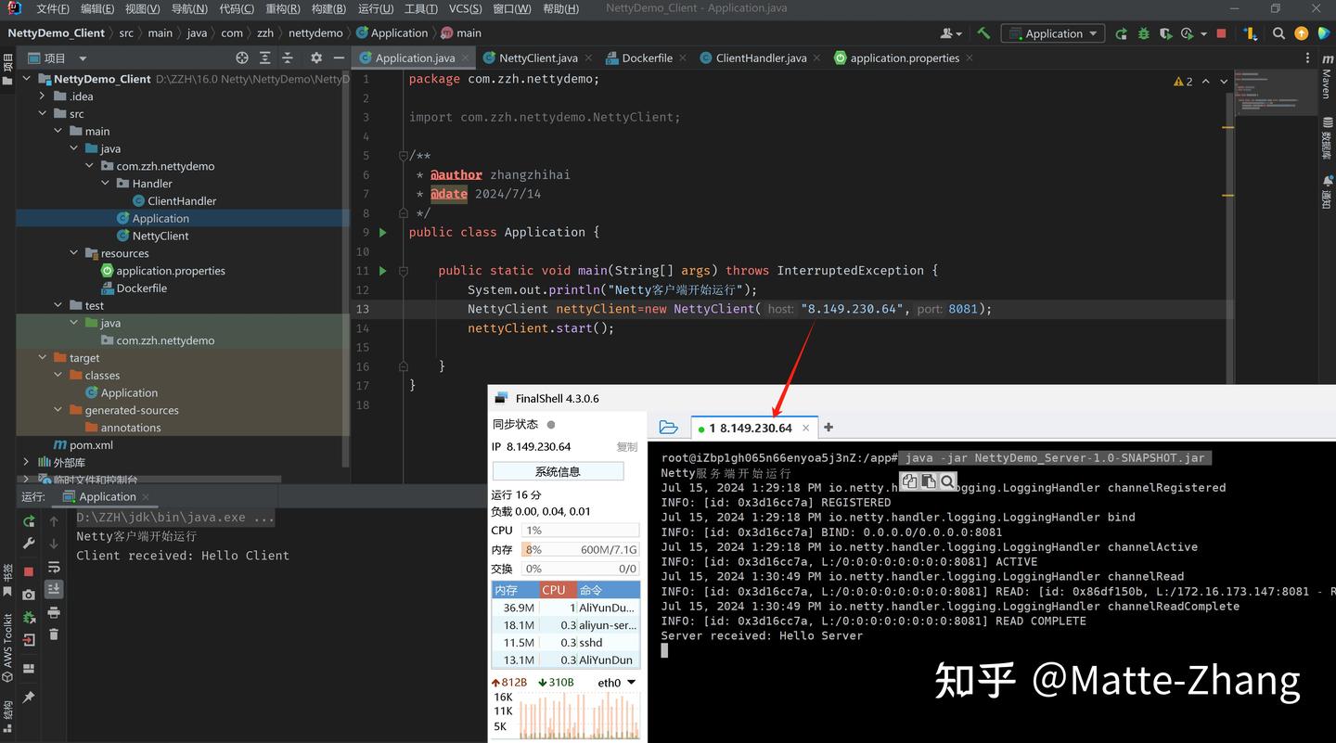Click the open folder icon in FinalShell
1336x743 pixels.
(x=668, y=428)
